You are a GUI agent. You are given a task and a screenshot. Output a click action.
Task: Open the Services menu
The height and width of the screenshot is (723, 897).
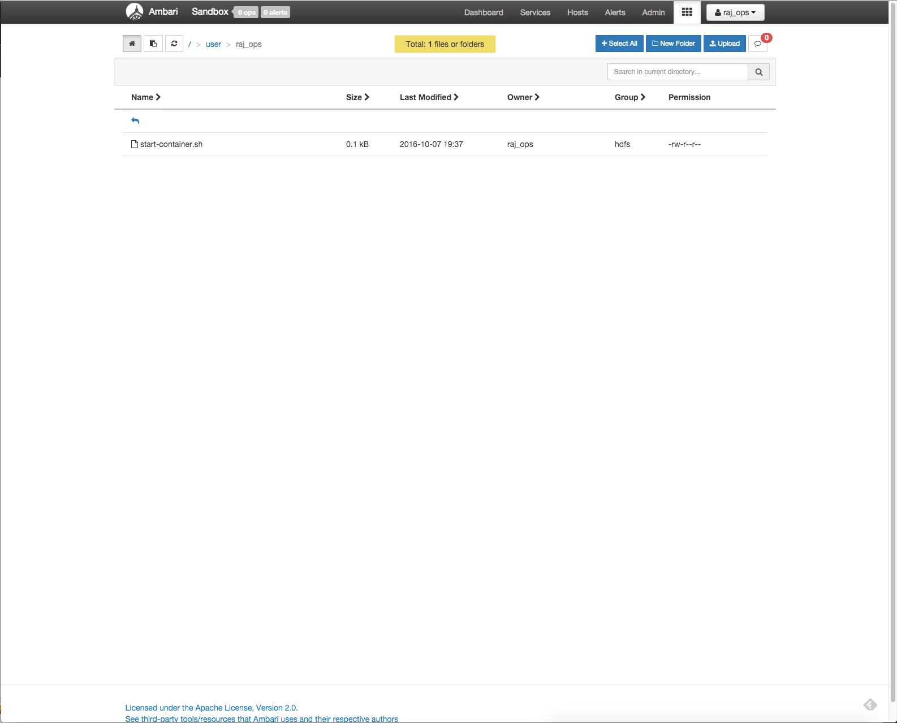coord(535,12)
